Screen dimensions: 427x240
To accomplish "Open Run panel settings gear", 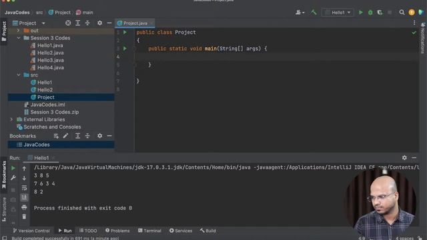I will click(x=404, y=157).
